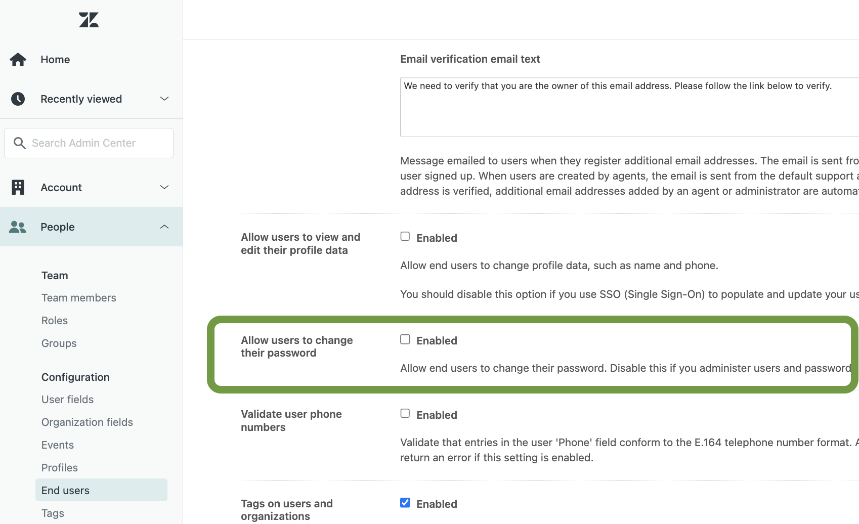
Task: Open Organization fields page
Action: (x=87, y=422)
